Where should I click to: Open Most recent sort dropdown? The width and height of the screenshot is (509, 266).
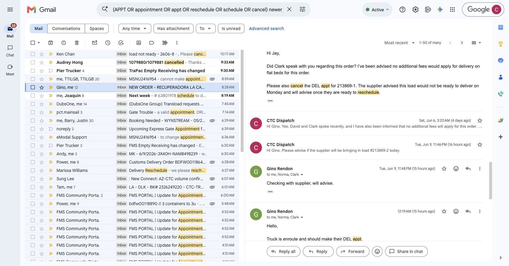[x=399, y=43]
